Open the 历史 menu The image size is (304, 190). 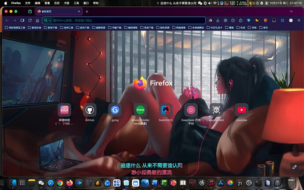[x=57, y=3]
